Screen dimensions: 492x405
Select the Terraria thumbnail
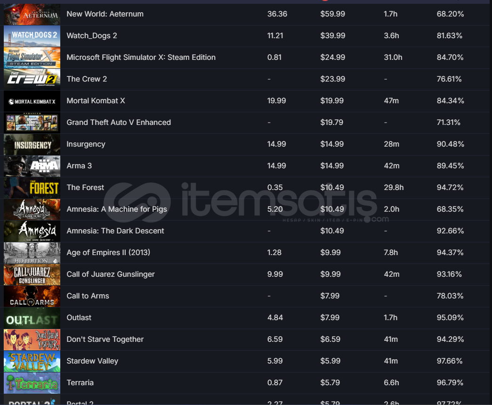(x=32, y=383)
